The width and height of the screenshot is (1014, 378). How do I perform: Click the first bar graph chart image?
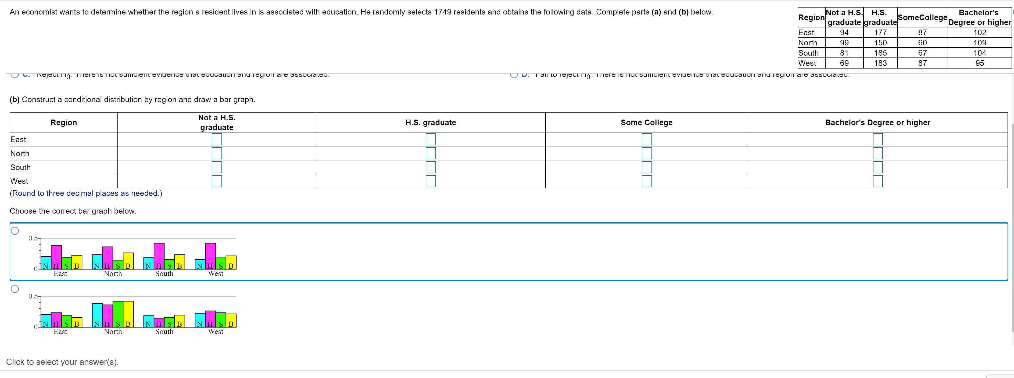[132, 256]
